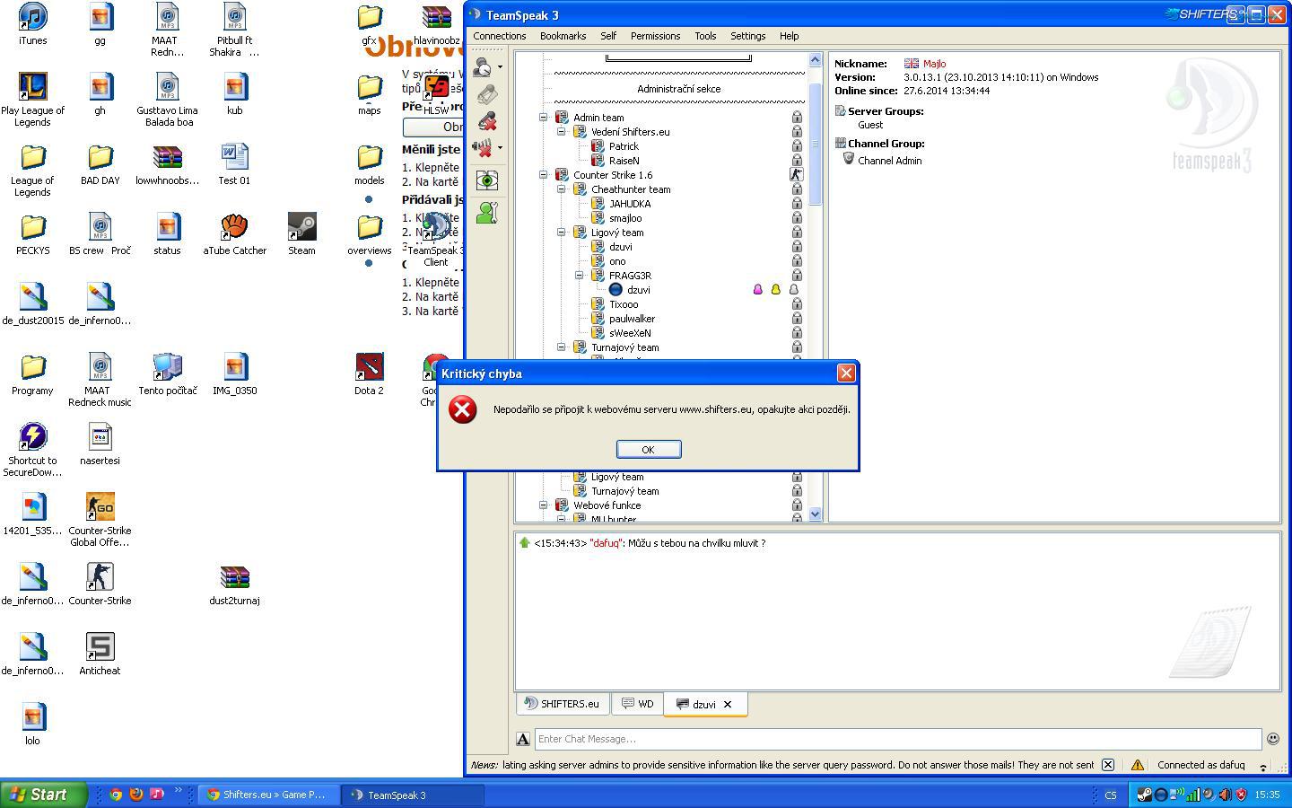Open the Connections menu

point(500,36)
